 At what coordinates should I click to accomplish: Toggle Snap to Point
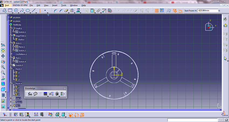(x=162, y=11)
